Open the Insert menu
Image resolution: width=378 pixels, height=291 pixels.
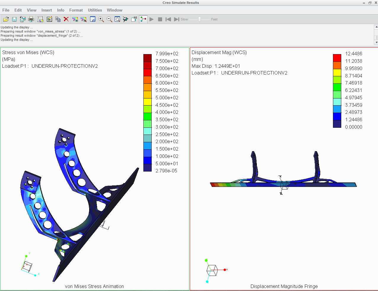pyautogui.click(x=47, y=10)
